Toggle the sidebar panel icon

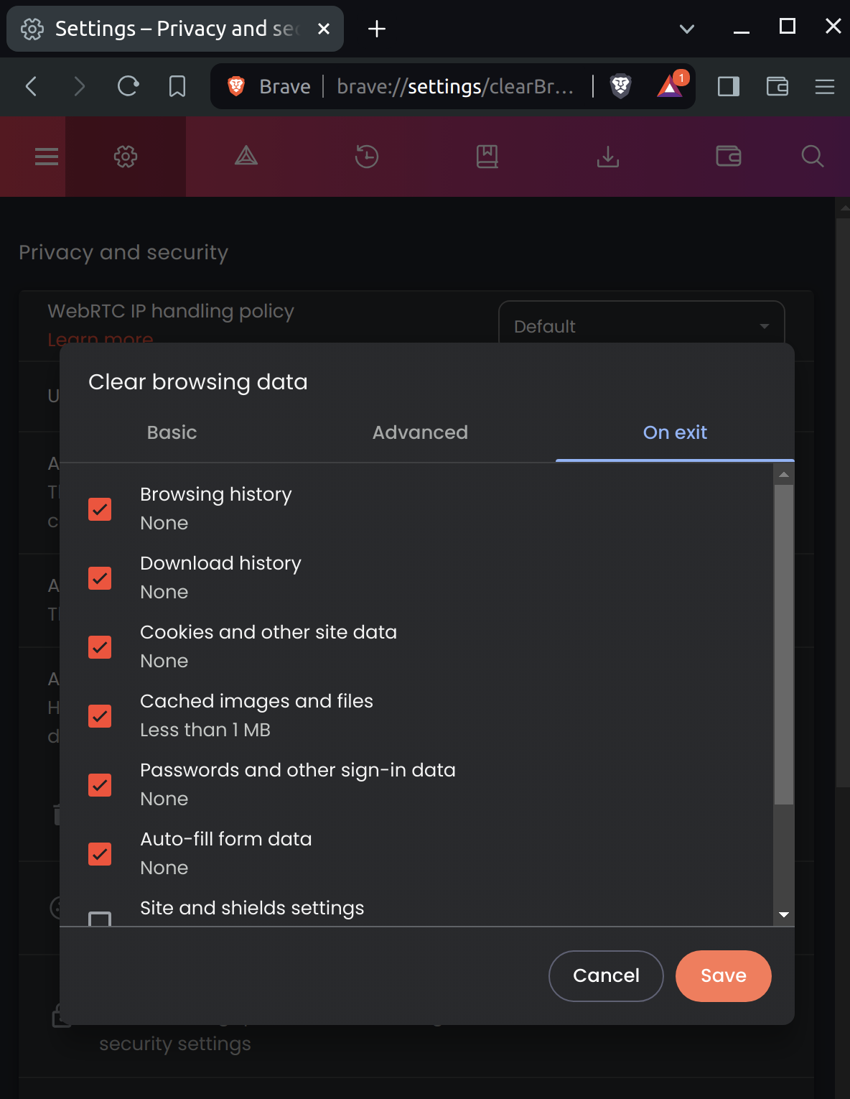pyautogui.click(x=729, y=87)
